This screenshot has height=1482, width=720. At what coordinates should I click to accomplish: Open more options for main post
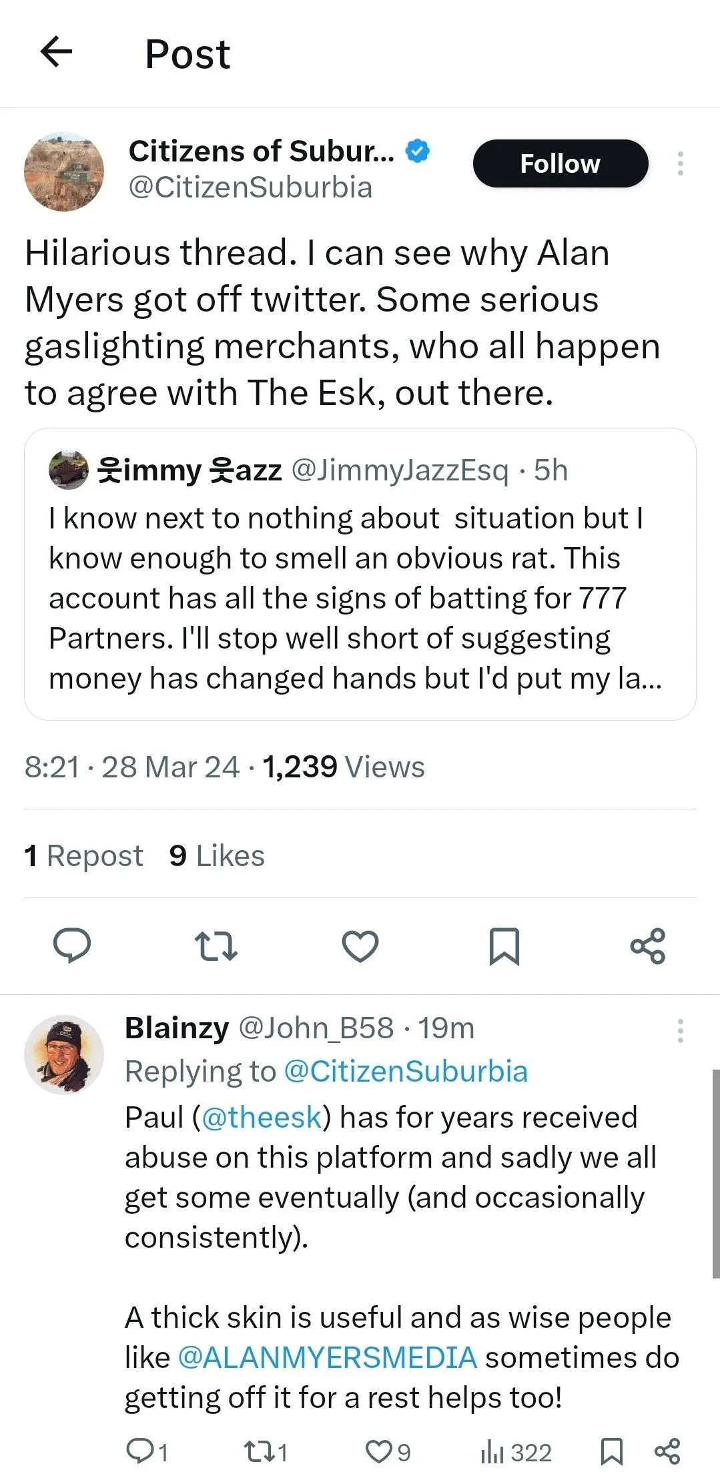[680, 163]
